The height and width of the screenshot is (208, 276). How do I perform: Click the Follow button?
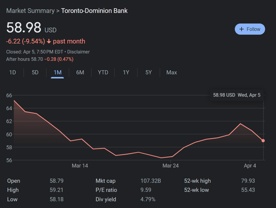(x=250, y=29)
